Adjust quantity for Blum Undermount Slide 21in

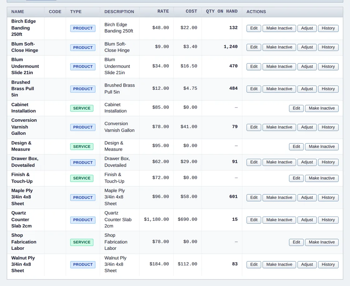[x=307, y=67]
